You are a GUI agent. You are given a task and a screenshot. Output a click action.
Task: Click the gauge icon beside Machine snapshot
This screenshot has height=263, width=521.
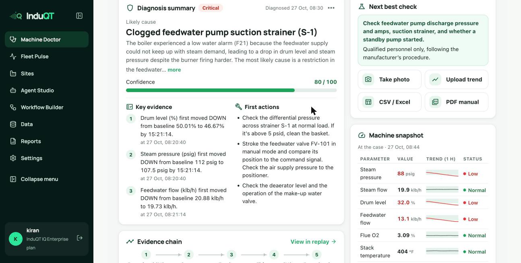point(362,136)
